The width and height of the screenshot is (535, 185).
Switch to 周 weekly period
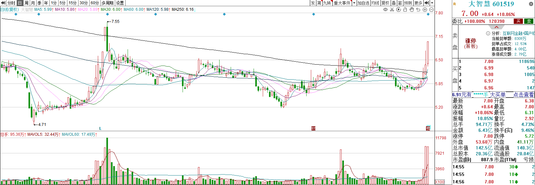click(26, 3)
